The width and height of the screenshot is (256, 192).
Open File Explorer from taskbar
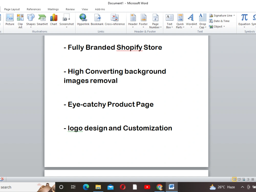98,187
